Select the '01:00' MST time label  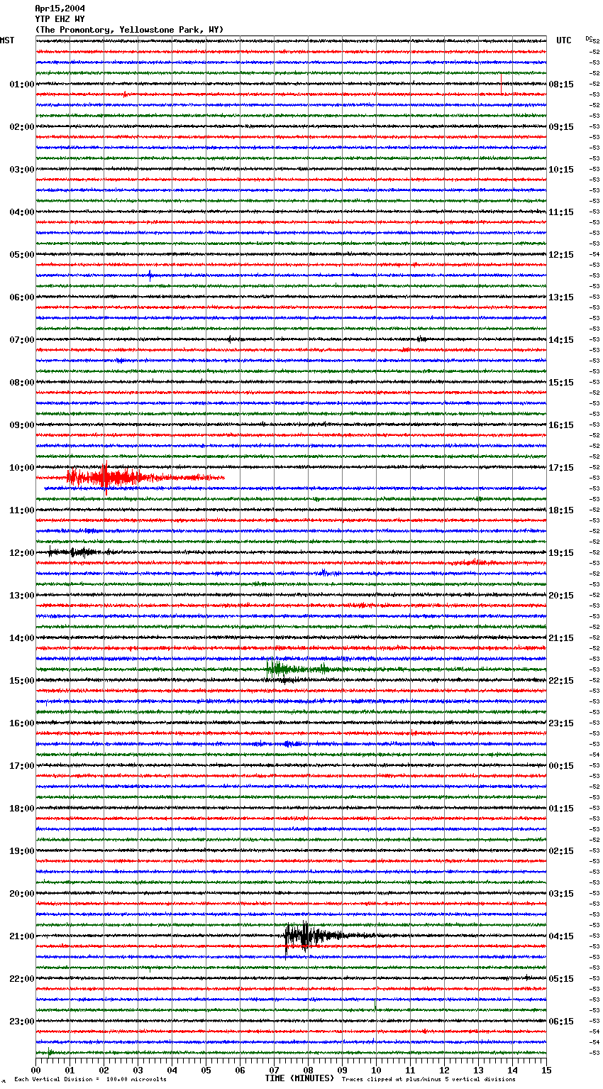click(x=21, y=84)
